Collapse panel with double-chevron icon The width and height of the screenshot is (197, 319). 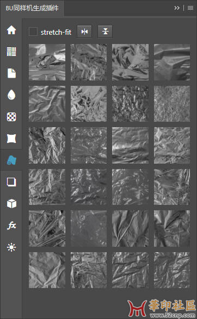coord(177,8)
